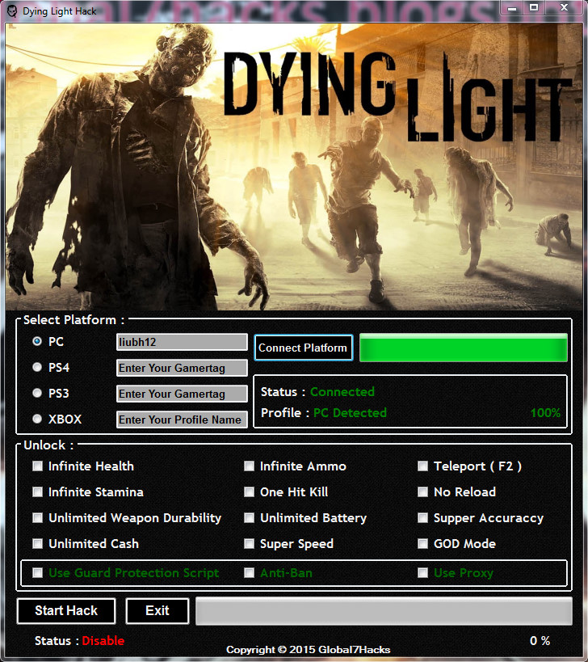Enable the No Reload checkbox
The height and width of the screenshot is (662, 588).
[x=422, y=492]
